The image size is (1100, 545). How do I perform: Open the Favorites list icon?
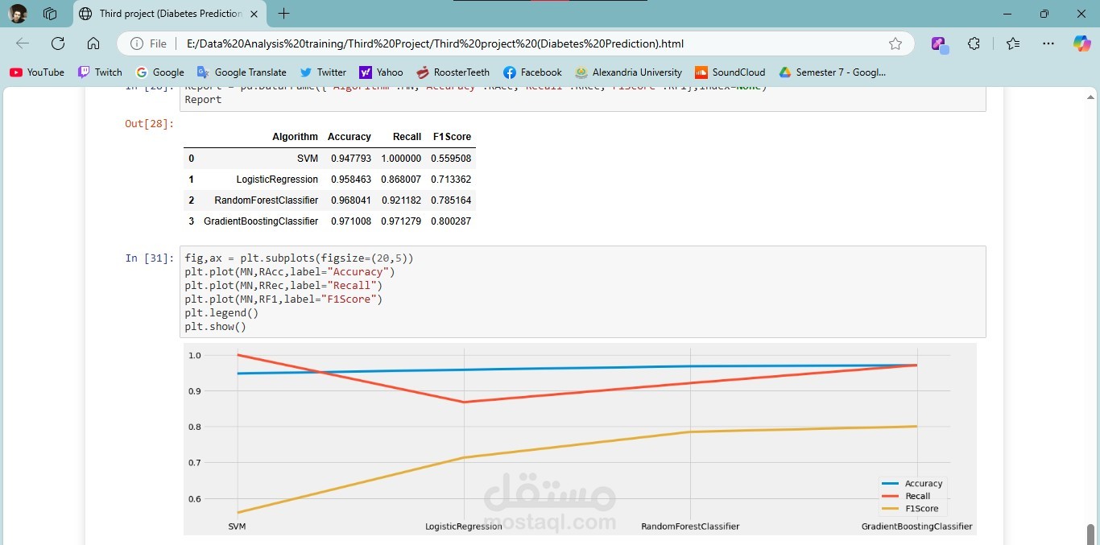1013,43
